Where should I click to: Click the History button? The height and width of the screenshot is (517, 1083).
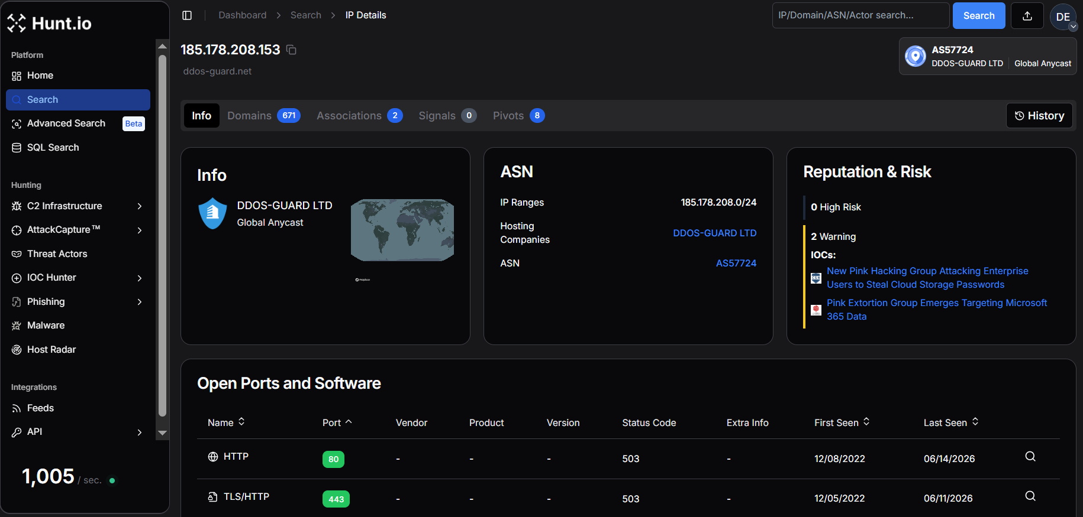click(1039, 116)
